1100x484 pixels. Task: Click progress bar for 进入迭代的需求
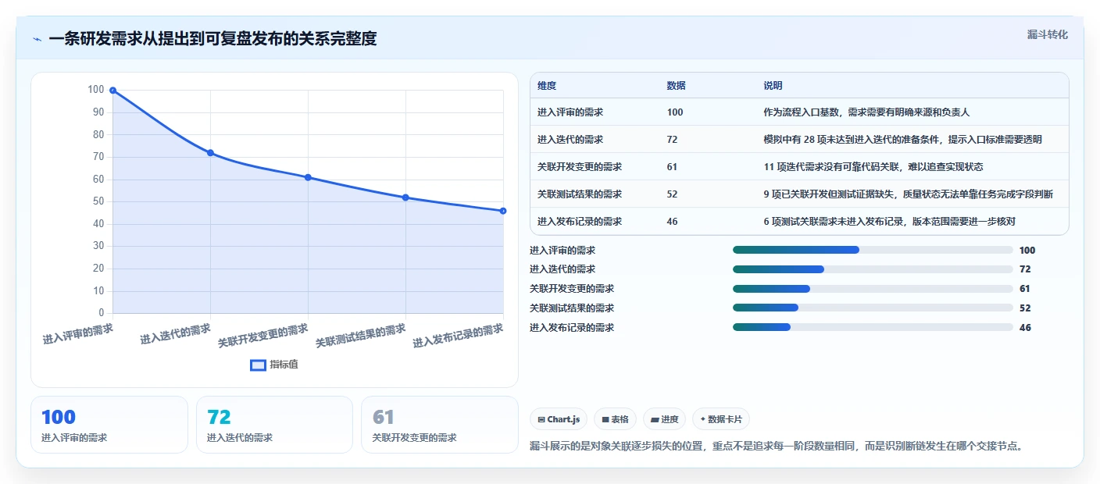[873, 269]
